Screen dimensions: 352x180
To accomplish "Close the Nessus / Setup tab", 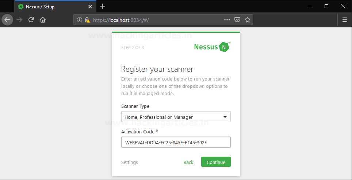I will coord(90,7).
